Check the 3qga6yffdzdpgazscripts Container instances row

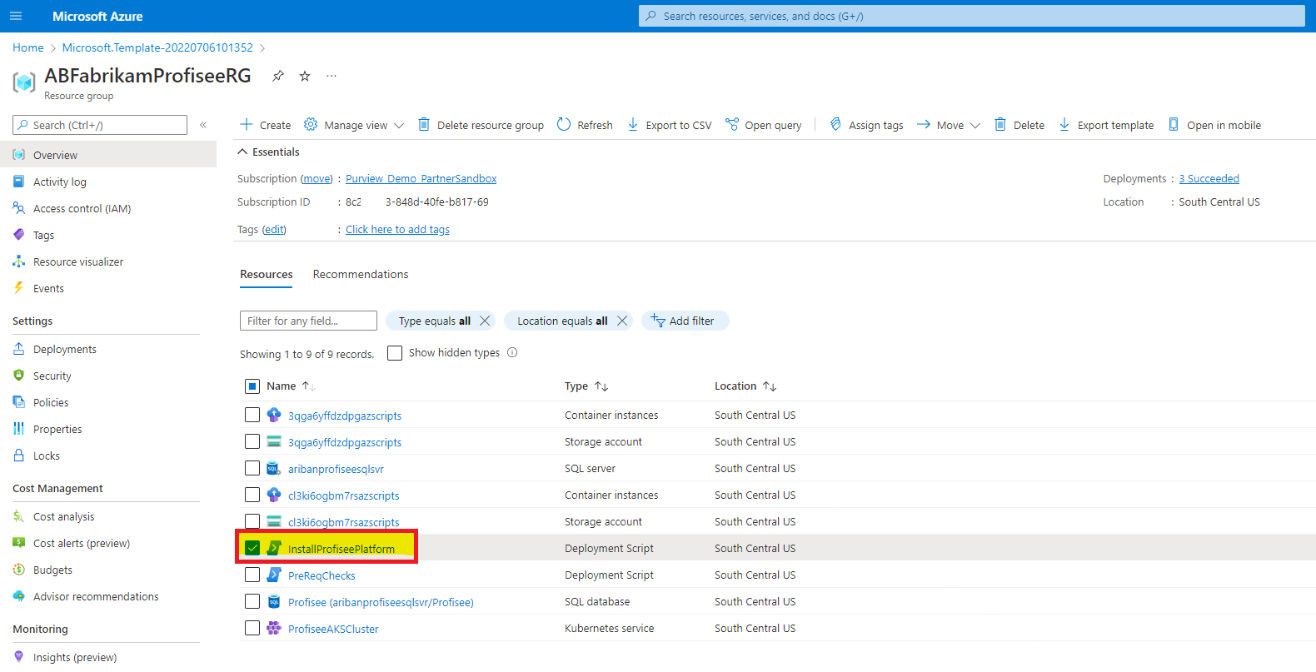252,415
